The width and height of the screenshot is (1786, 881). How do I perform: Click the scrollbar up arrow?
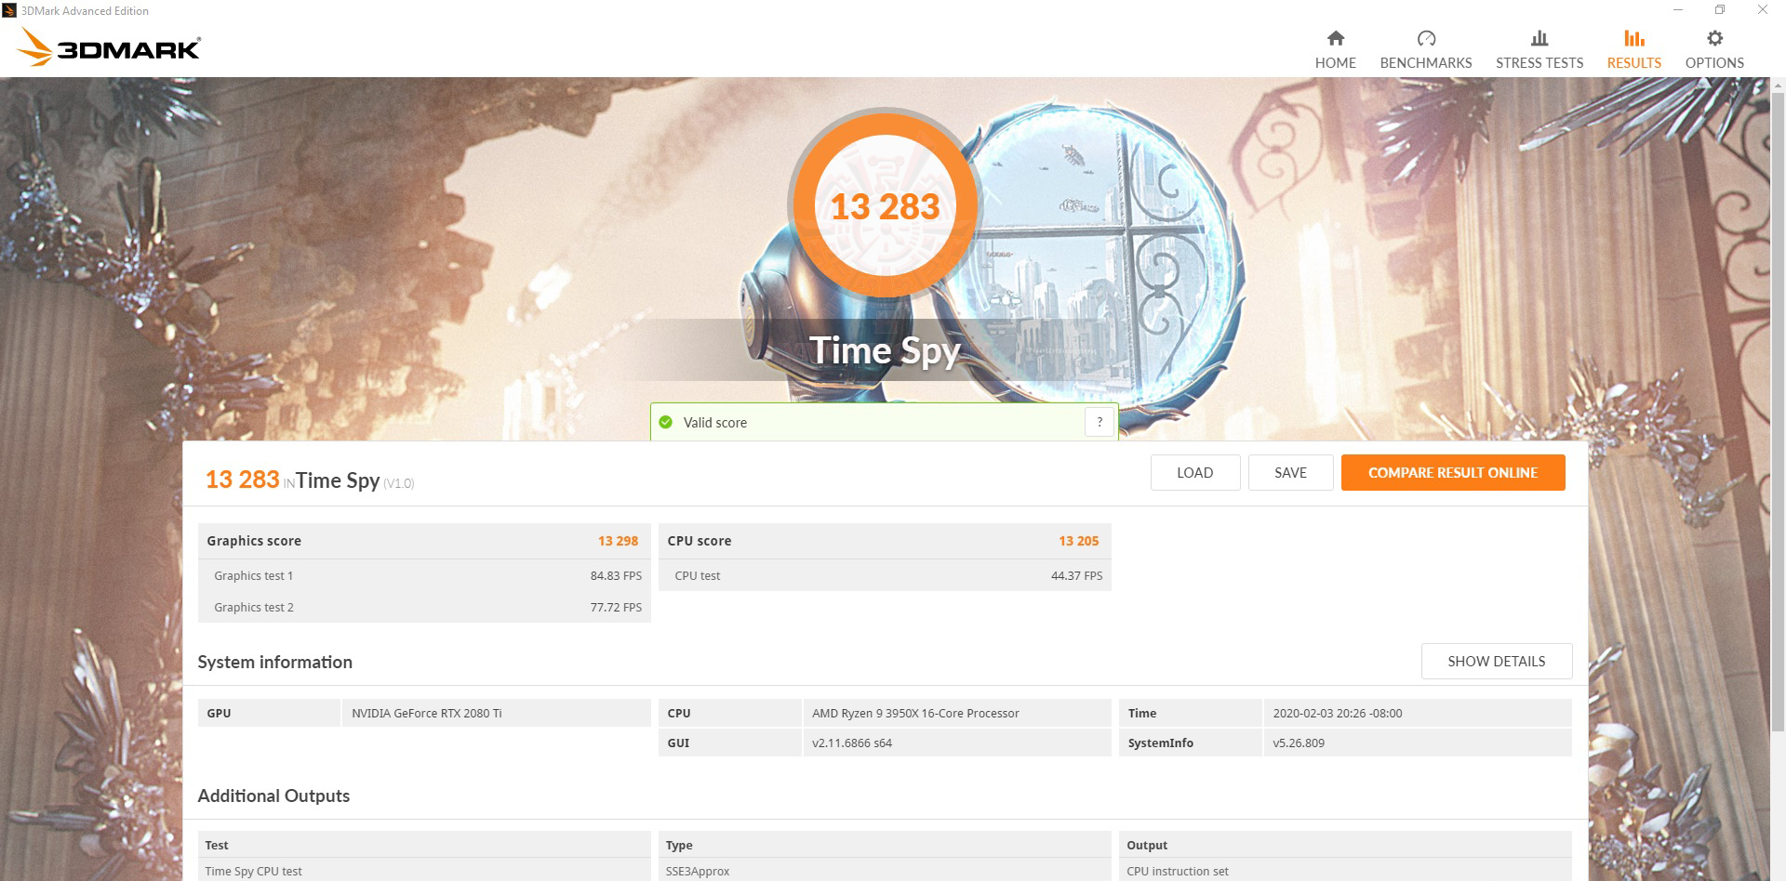click(1778, 85)
